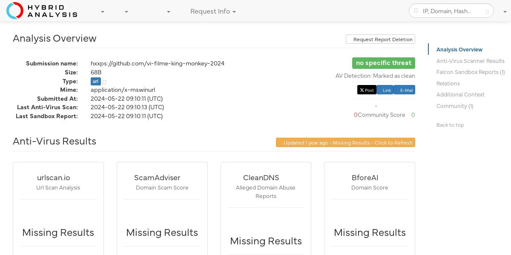Click Back to top link
Viewport: 511px width, 255px height.
coord(450,125)
